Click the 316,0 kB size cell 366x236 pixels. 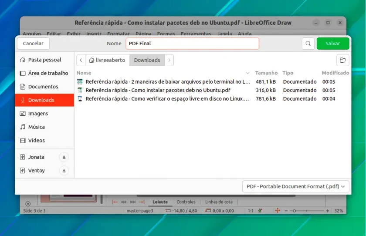tap(266, 90)
